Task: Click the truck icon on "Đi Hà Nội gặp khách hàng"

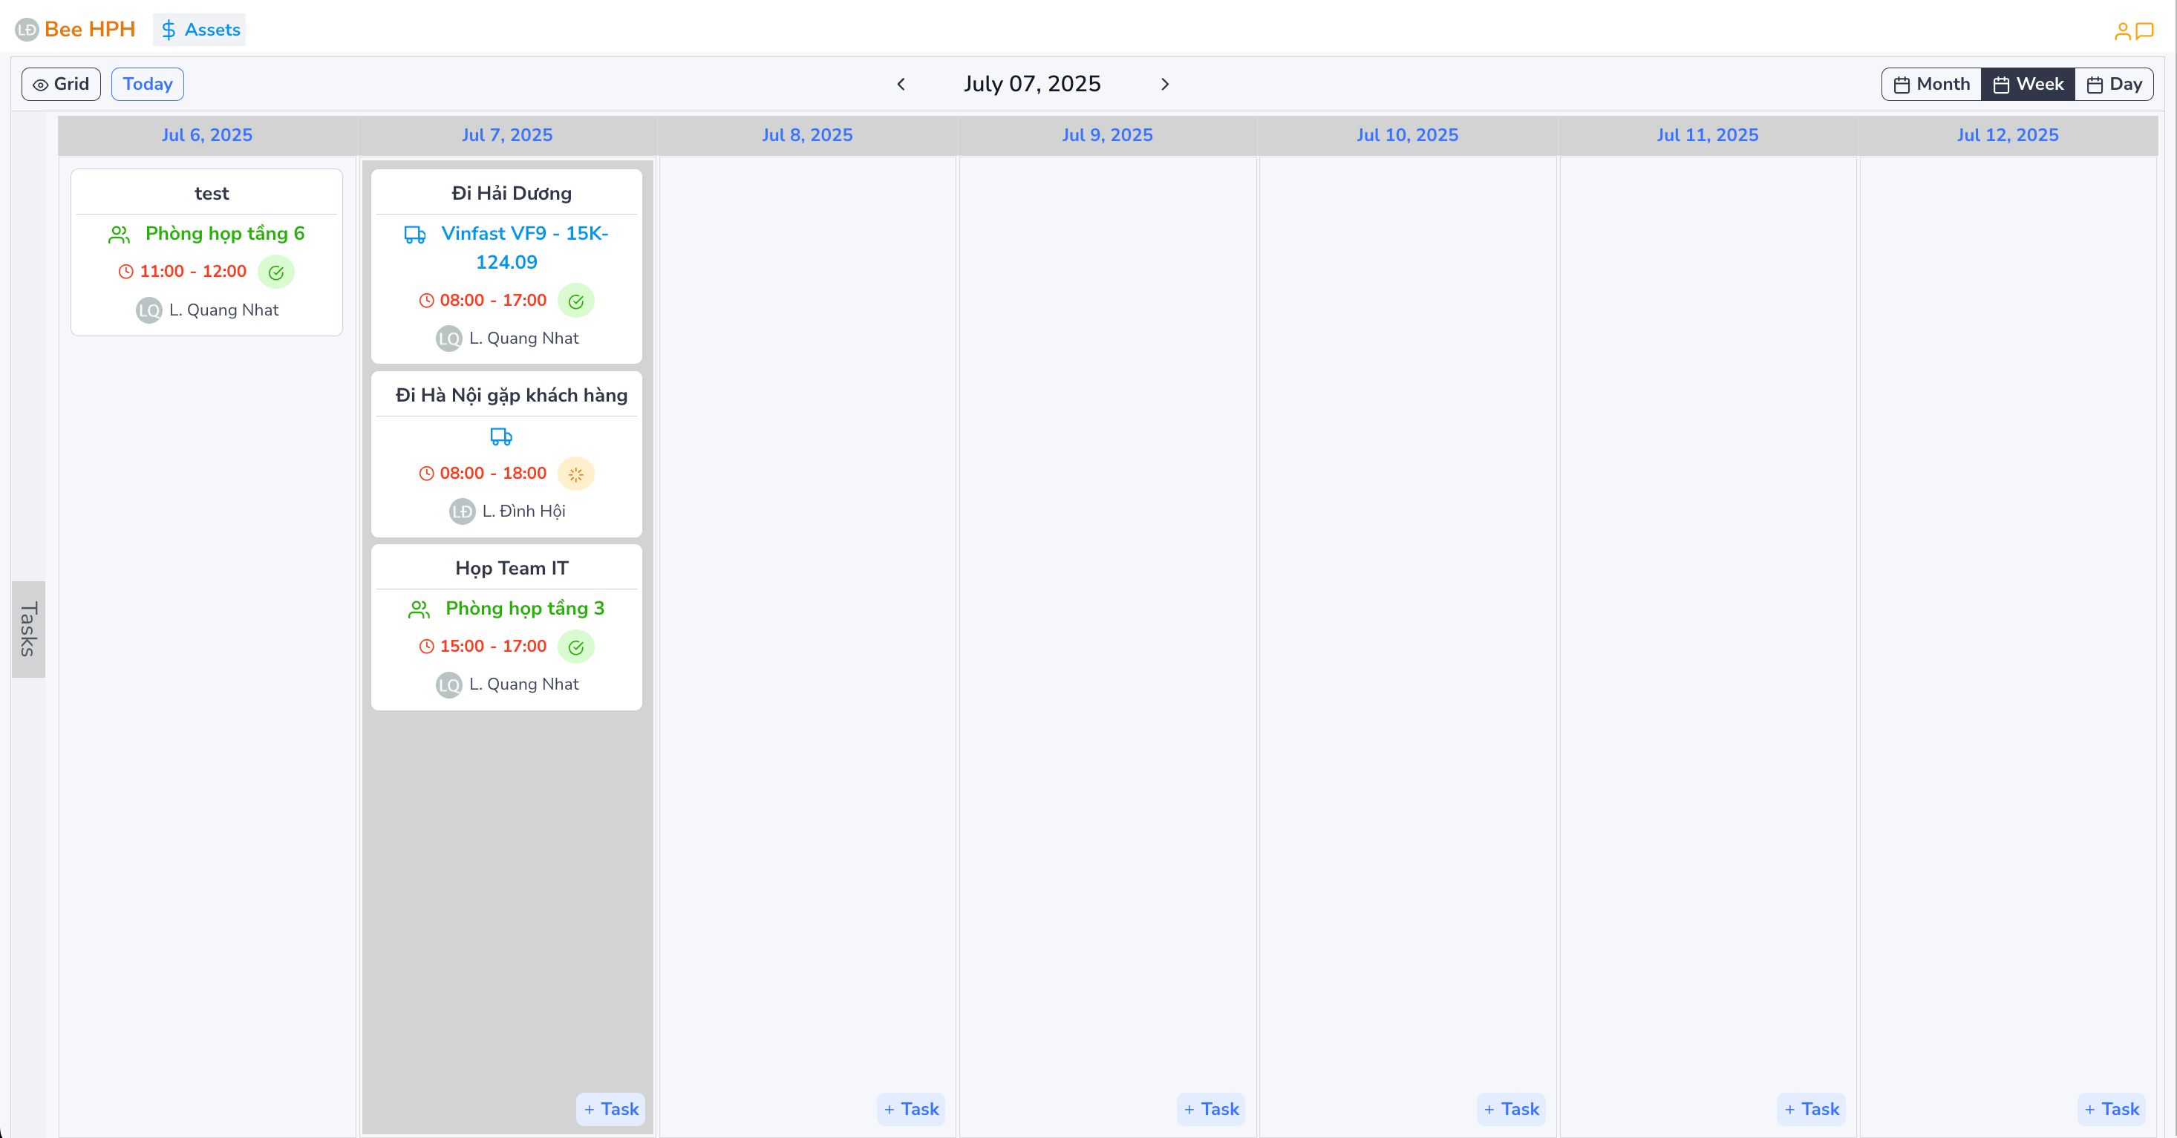Action: pos(500,436)
